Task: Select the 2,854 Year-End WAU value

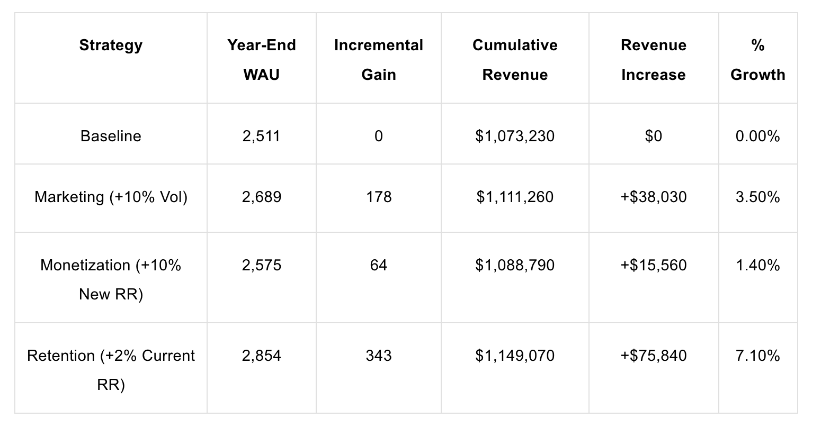Action: coord(262,356)
